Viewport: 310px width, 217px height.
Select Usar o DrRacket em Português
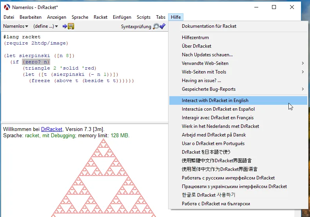[x=238, y=143]
